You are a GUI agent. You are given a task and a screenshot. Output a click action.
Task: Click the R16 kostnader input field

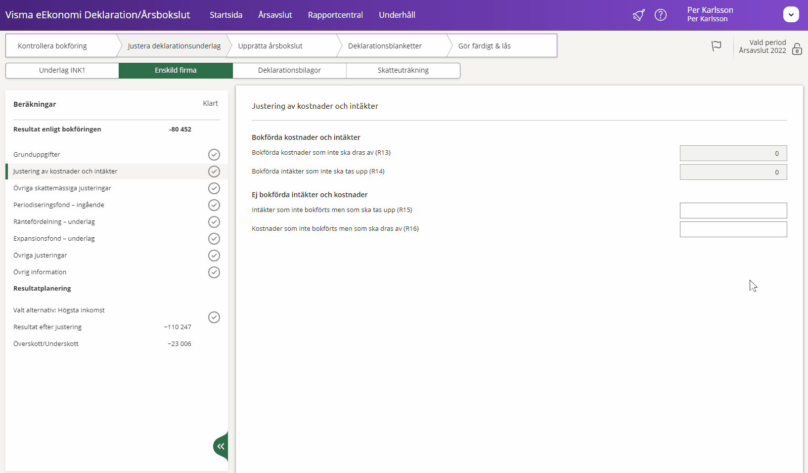point(733,229)
